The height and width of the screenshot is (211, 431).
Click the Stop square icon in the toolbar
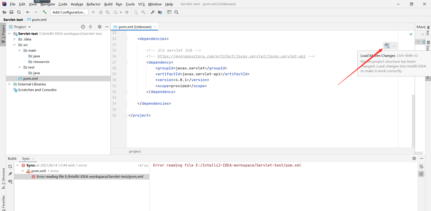(x=127, y=12)
